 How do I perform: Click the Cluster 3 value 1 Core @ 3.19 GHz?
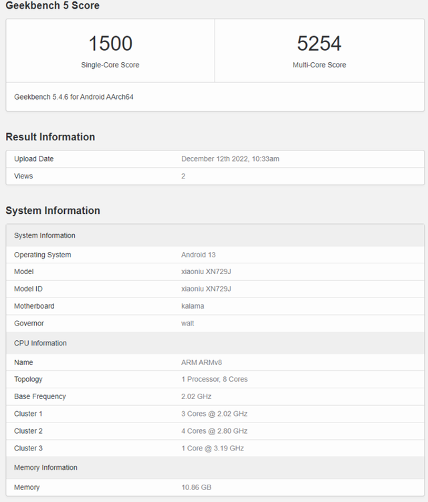212,449
